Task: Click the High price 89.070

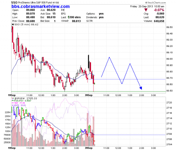Action: click(x=31, y=14)
